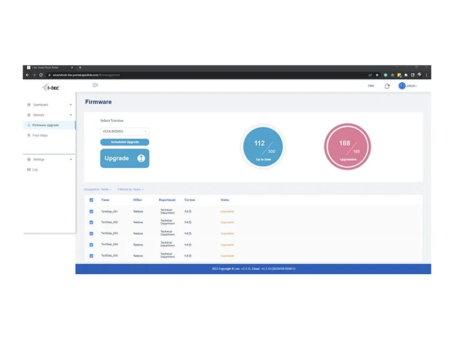The width and height of the screenshot is (454, 340).
Task: Toggle the select-all checkbox in table header
Action: click(91, 200)
